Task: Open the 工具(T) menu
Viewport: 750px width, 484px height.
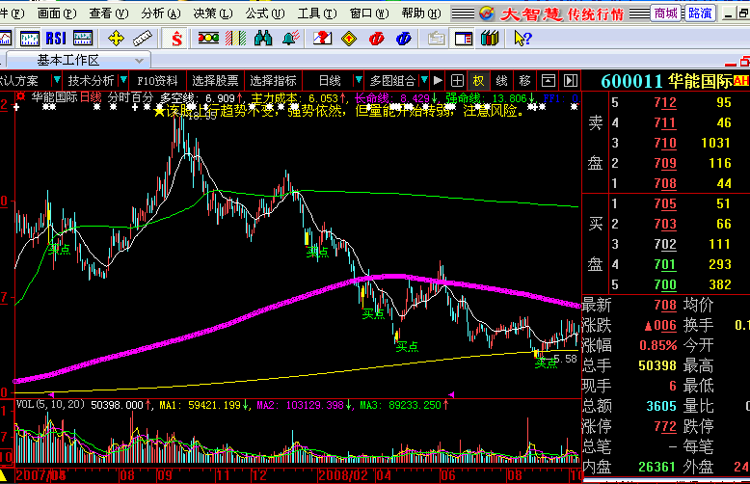Action: tap(317, 13)
